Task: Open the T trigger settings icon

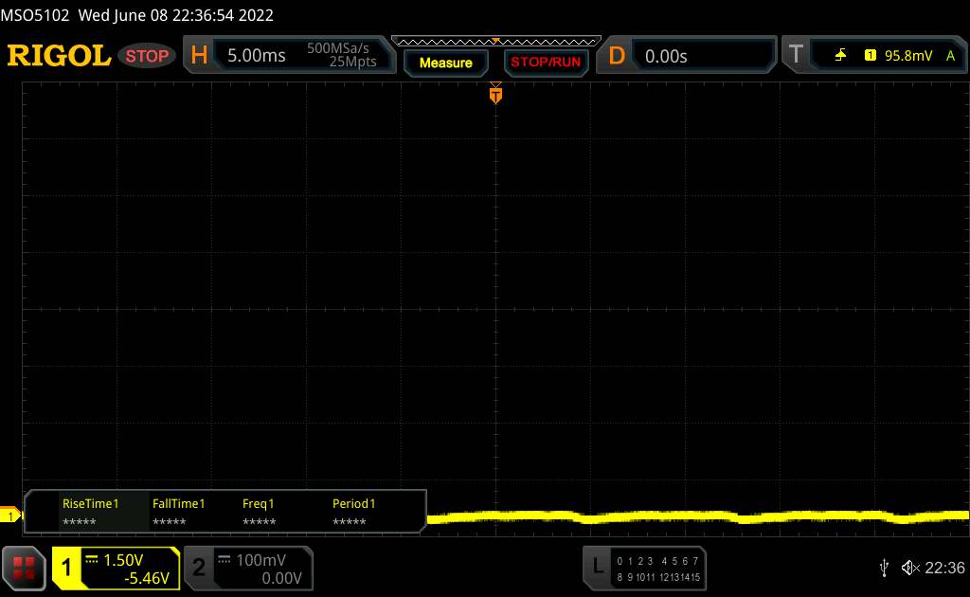Action: pyautogui.click(x=796, y=54)
